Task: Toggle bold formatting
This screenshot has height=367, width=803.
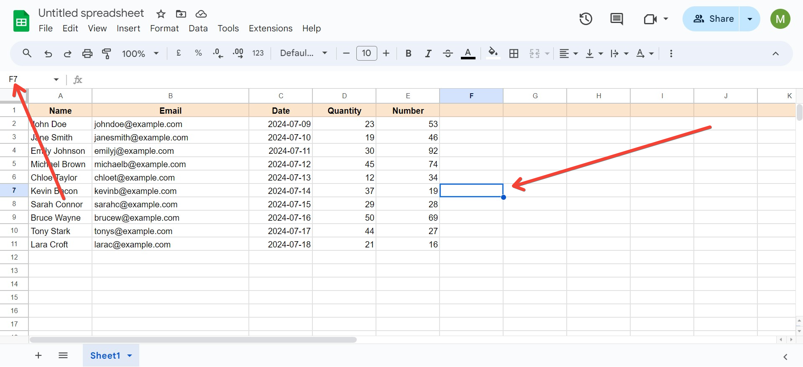Action: [409, 54]
